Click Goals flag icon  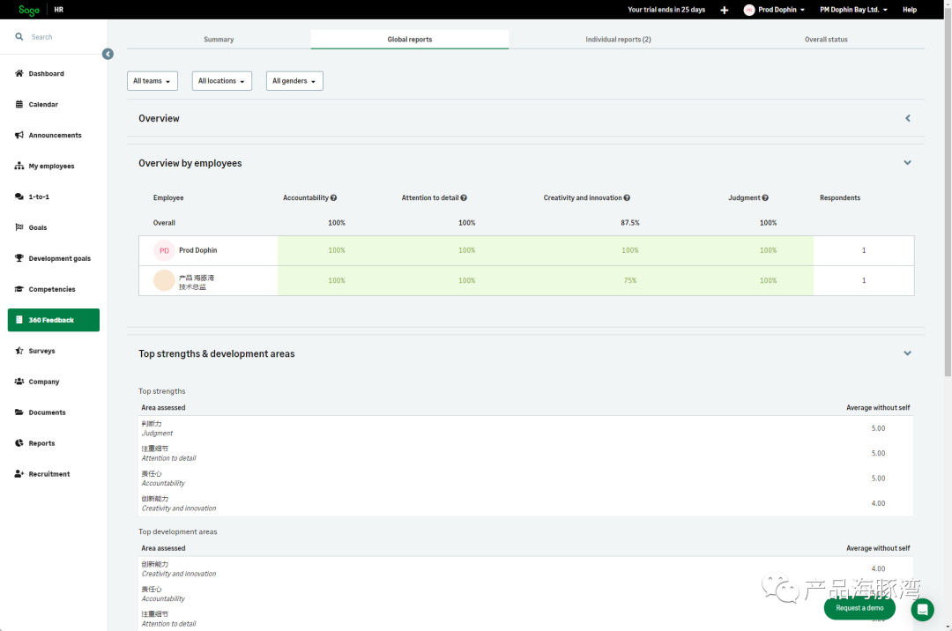19,227
